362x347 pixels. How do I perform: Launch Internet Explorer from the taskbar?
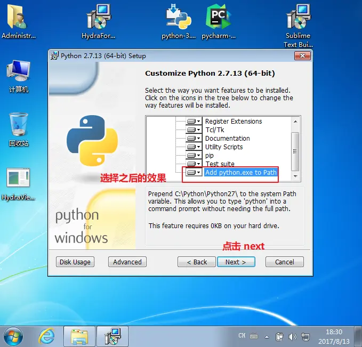[x=47, y=336]
